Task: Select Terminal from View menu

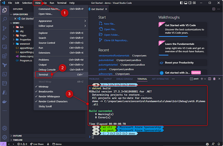Action: coord(43,75)
